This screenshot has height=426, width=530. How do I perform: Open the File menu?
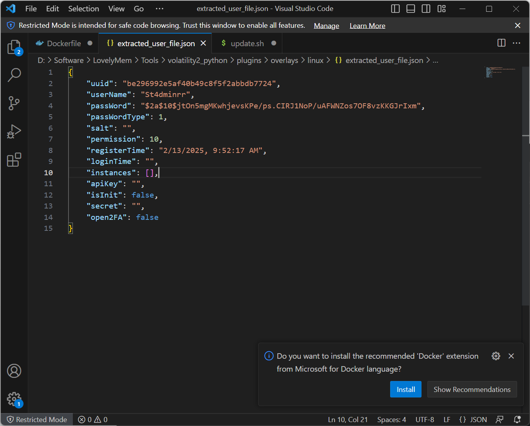click(x=31, y=9)
